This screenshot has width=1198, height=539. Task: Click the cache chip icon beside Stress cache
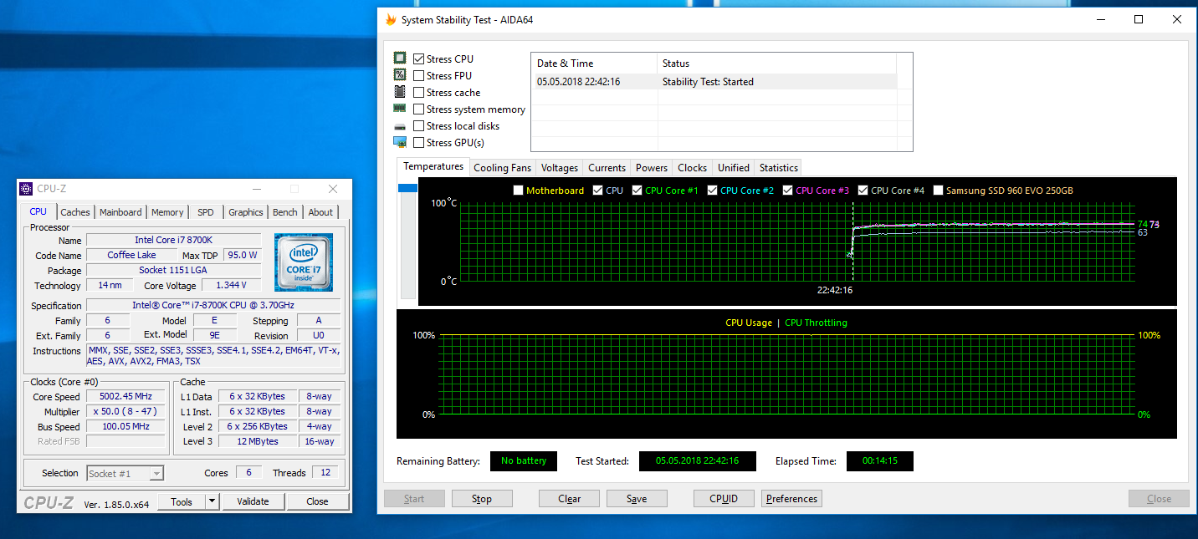point(400,92)
